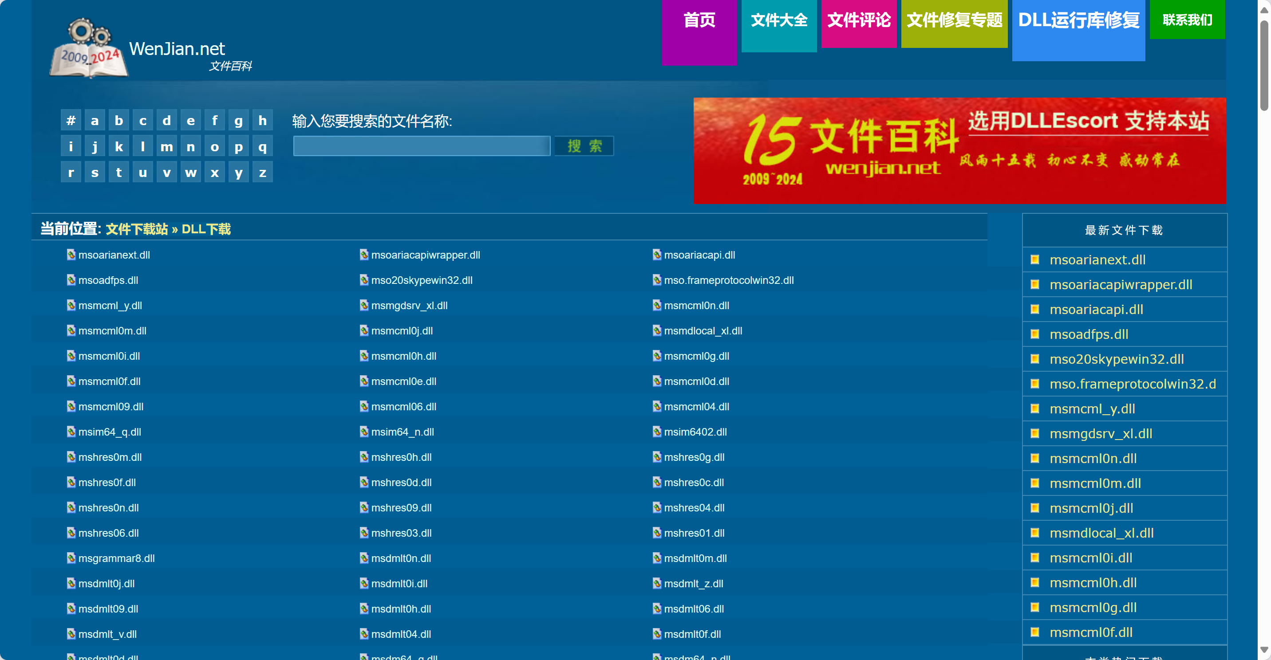Click the yellow bullet beside sidebar msoadfps.dll
The width and height of the screenshot is (1271, 660).
pos(1035,334)
